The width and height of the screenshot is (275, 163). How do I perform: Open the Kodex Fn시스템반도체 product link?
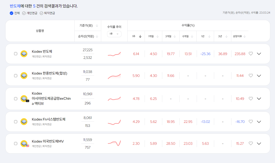[49, 119]
